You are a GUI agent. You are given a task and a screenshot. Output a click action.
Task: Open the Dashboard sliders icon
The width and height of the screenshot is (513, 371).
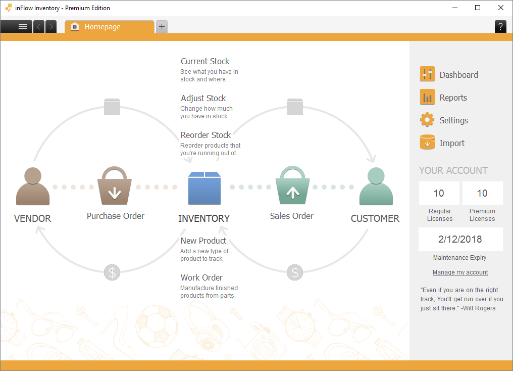point(427,74)
